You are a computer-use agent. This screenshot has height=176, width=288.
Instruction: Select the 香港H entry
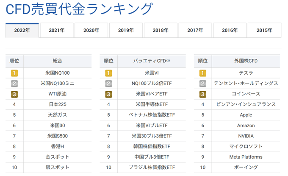(58, 147)
